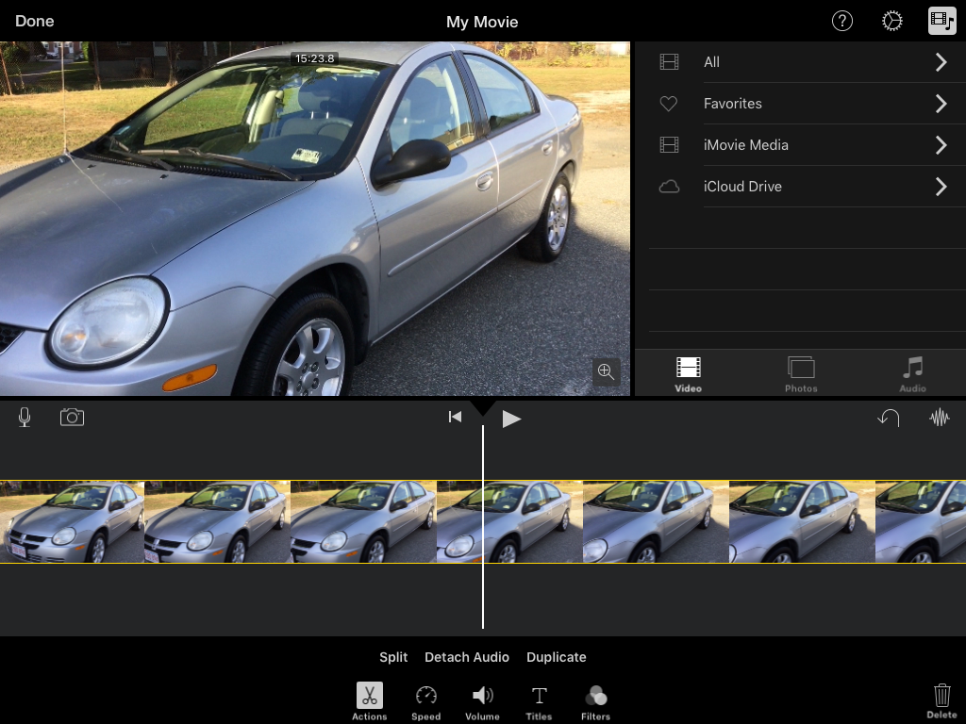Open the Speed adjustment tool
Viewport: 966px width, 724px height.
coord(425,701)
